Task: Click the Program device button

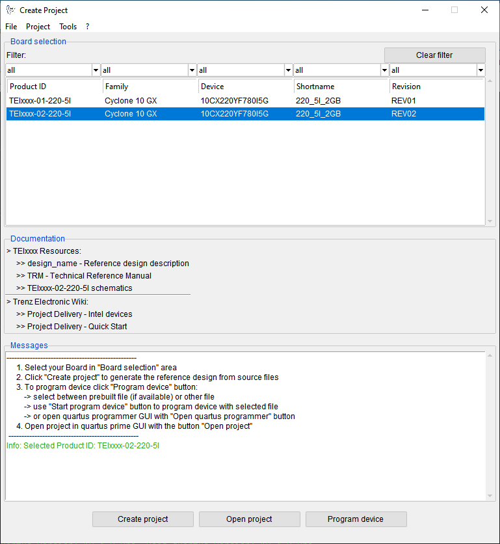Action: pyautogui.click(x=356, y=519)
